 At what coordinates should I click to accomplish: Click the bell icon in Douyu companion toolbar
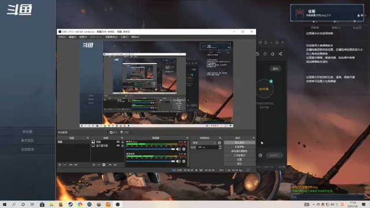(272, 54)
